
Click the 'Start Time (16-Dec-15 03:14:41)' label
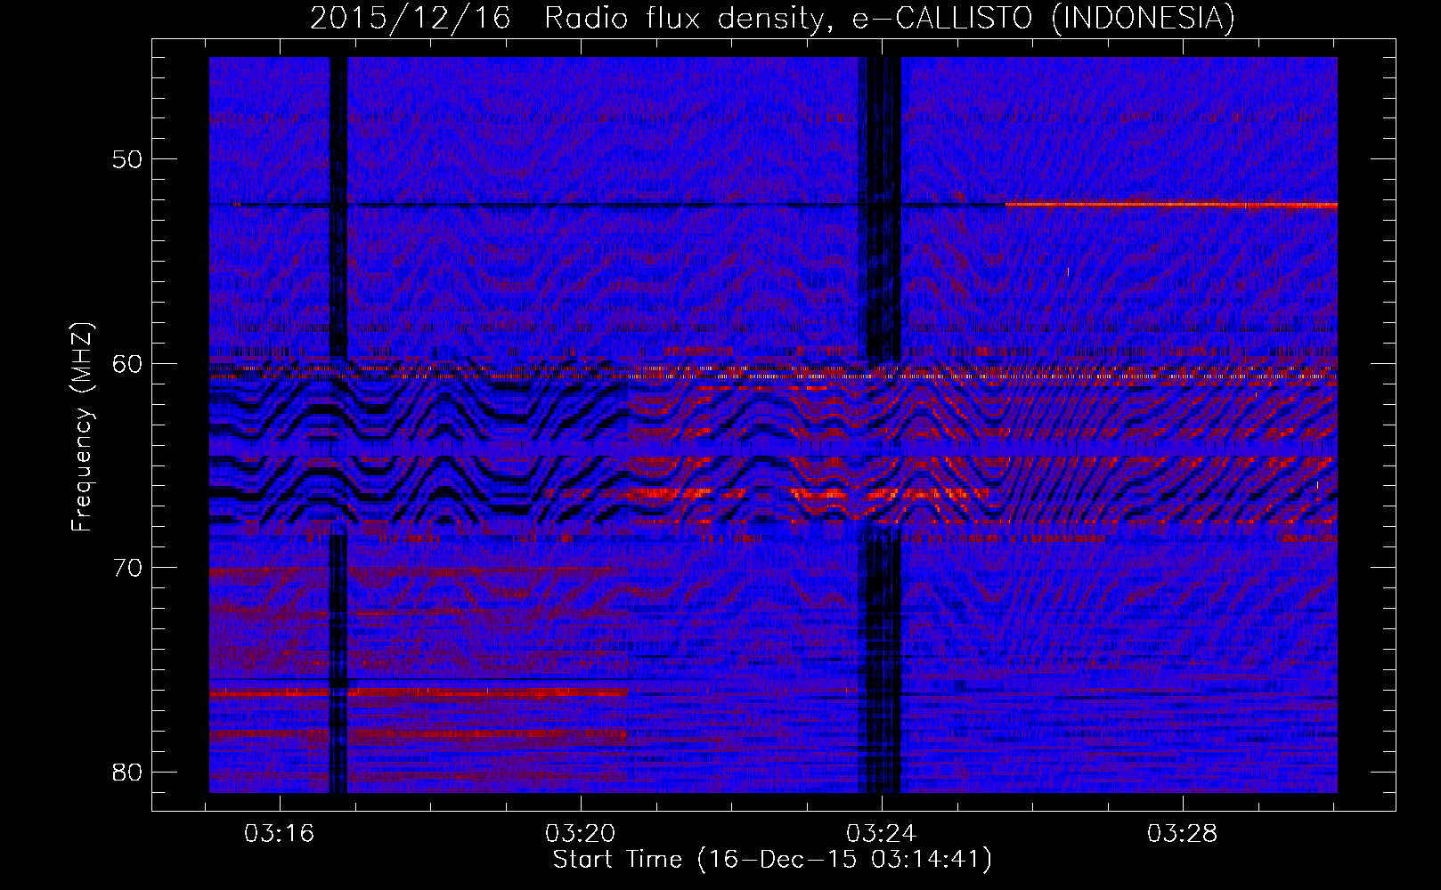coord(772,860)
